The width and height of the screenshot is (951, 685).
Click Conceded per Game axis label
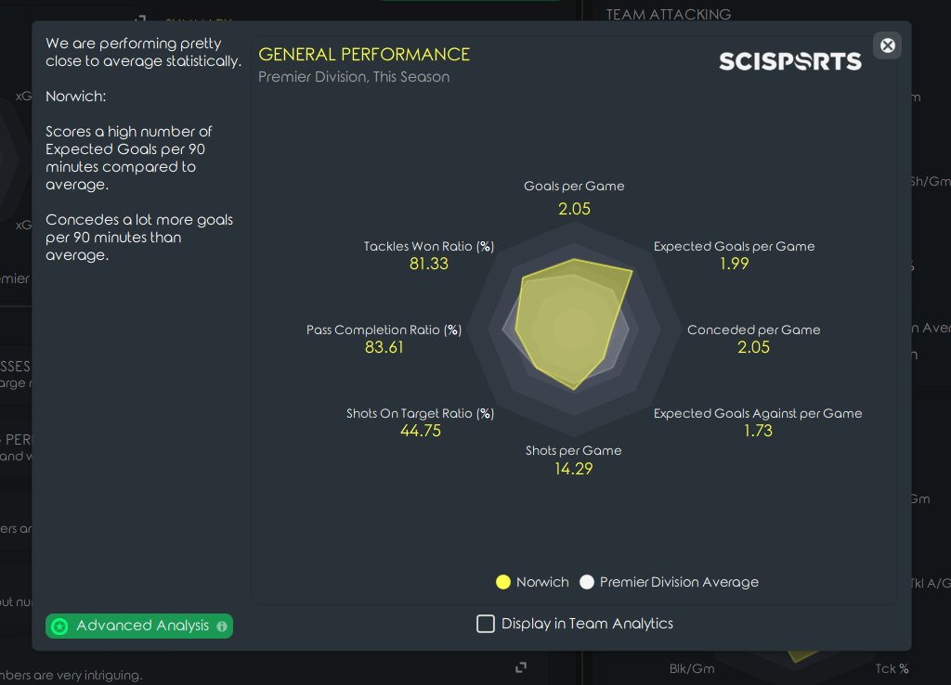[x=753, y=330]
